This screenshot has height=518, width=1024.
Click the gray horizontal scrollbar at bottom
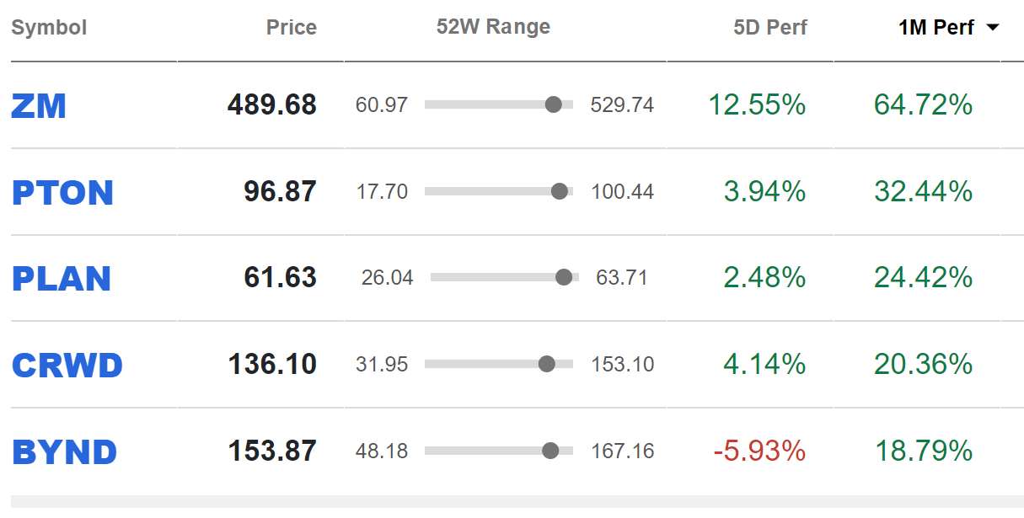pos(517,503)
